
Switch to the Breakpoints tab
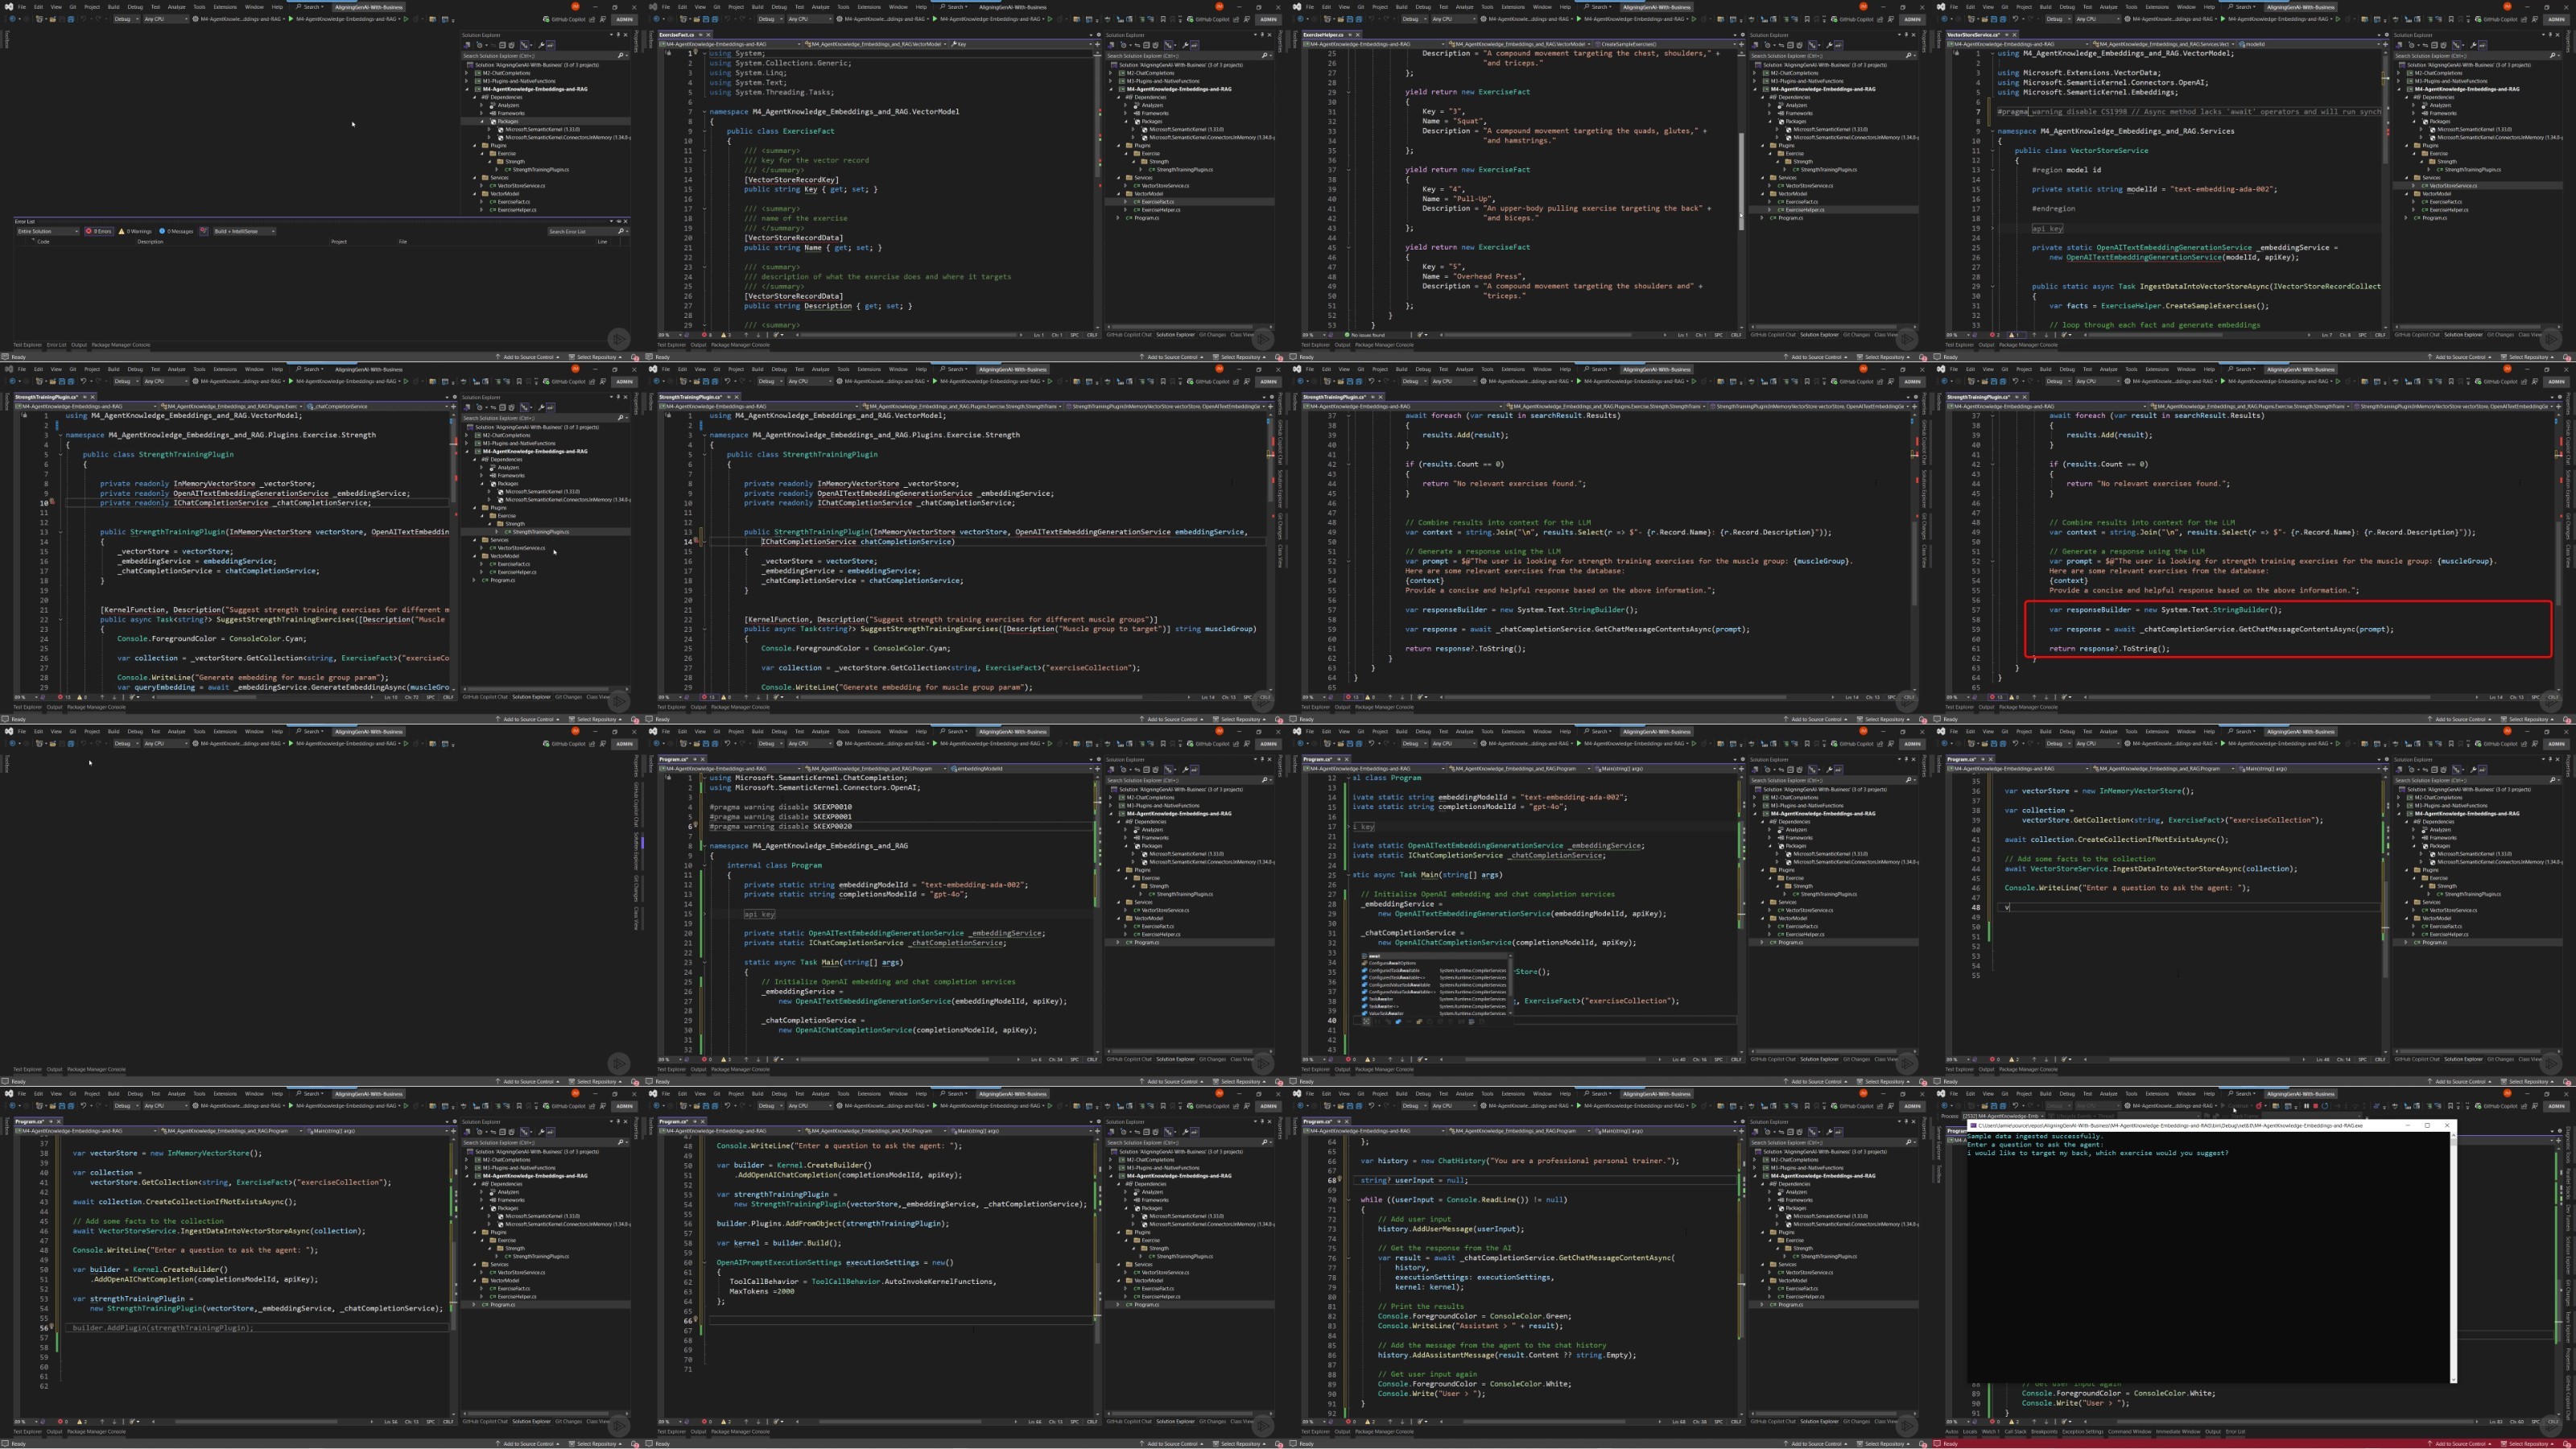[x=2045, y=1432]
